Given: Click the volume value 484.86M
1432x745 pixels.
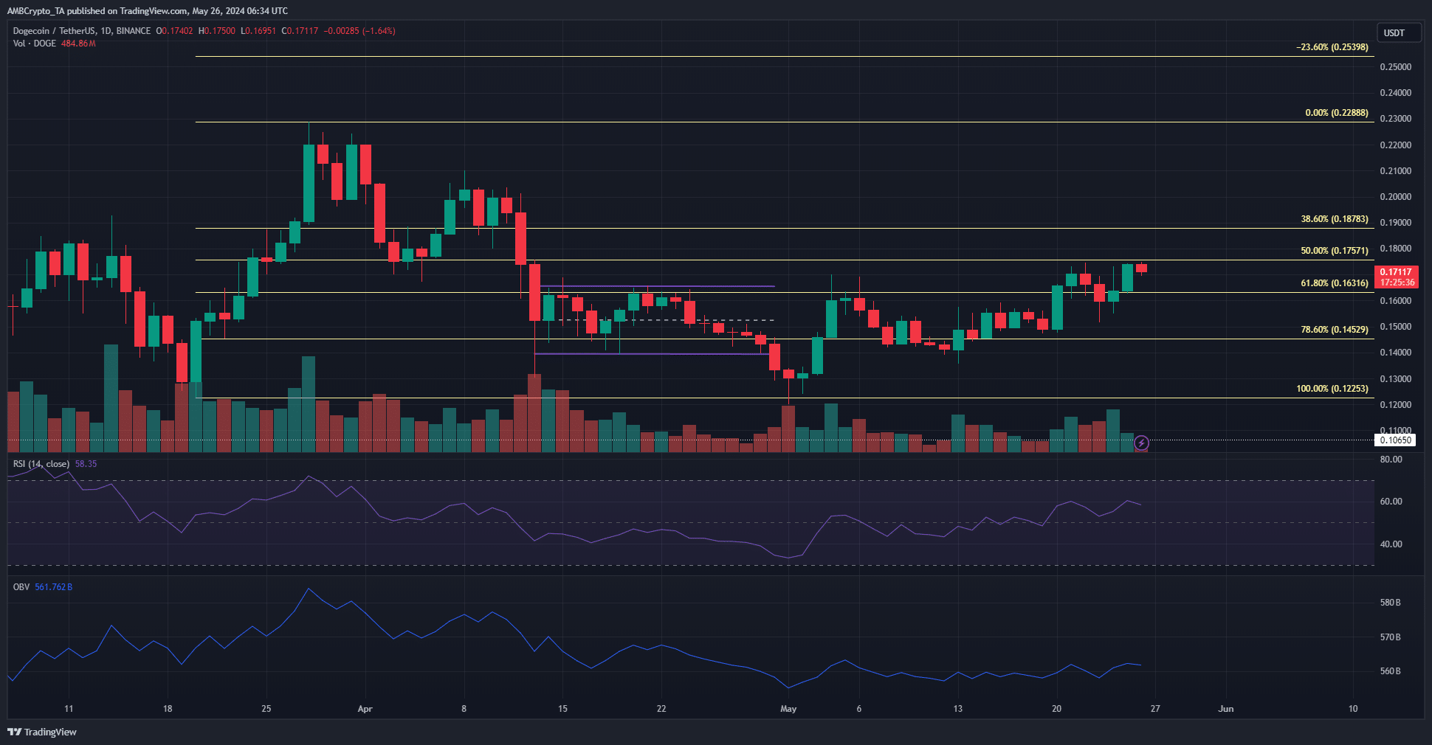Looking at the screenshot, I should click(78, 44).
